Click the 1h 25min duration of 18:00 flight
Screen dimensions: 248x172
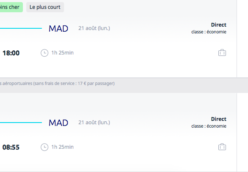tap(62, 53)
